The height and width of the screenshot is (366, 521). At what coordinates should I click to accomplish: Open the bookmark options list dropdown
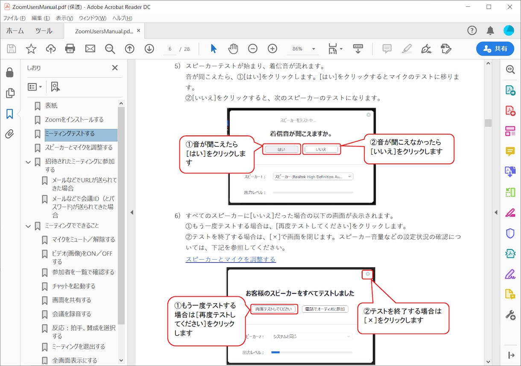coord(35,87)
